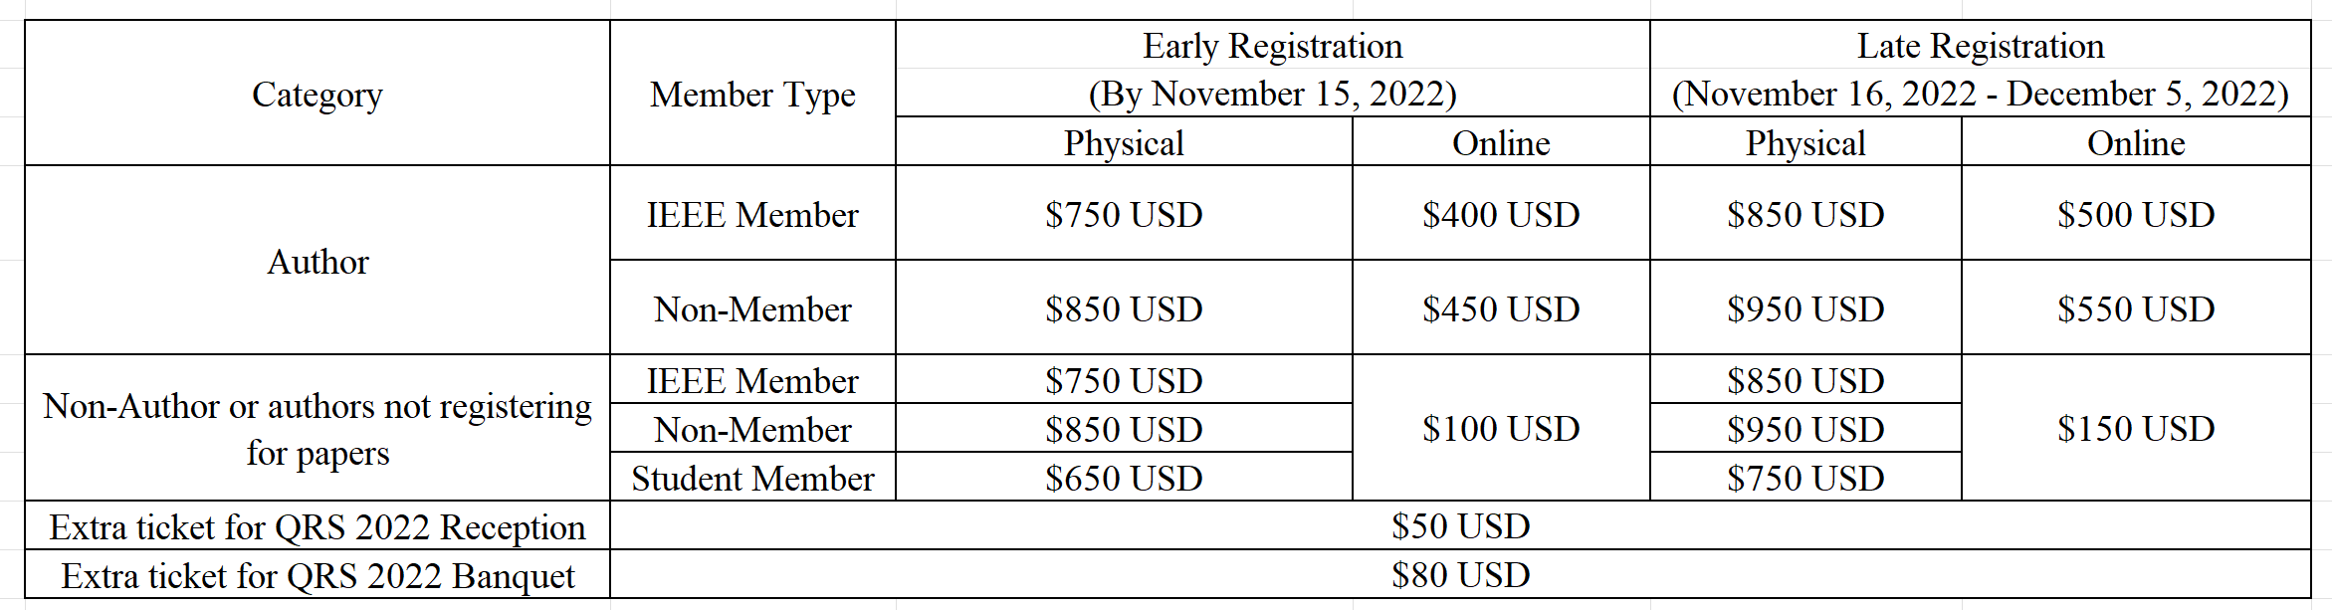Select Extra ticket for QRS 2022 Reception

coord(318,526)
